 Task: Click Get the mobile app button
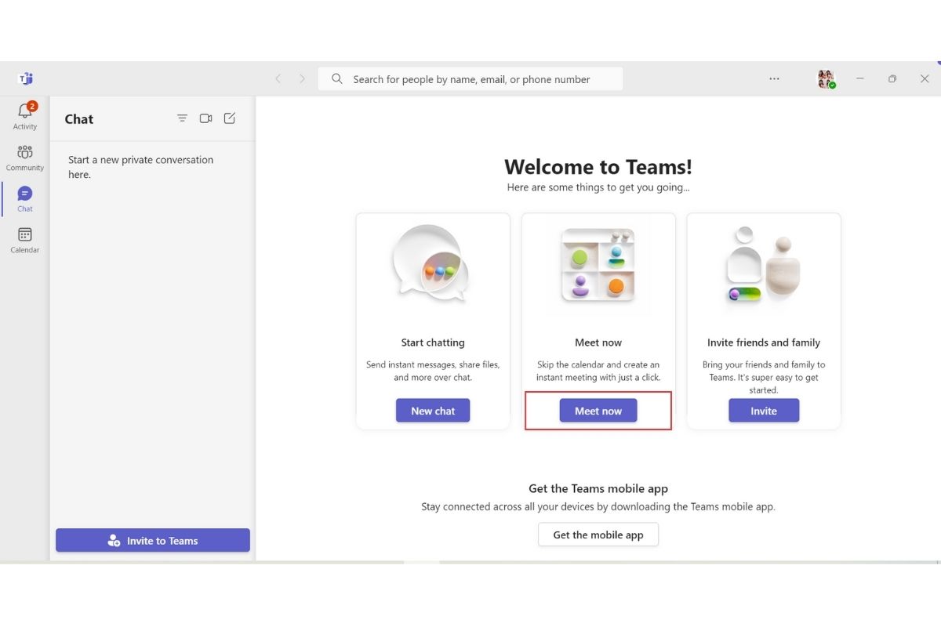click(598, 535)
